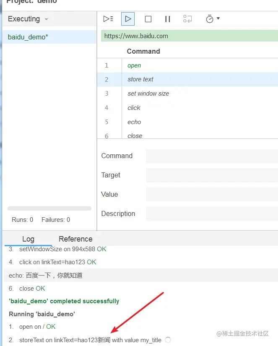Viewport: 278px width, 346px height.
Task: Click the echo log entry line
Action: (141, 275)
